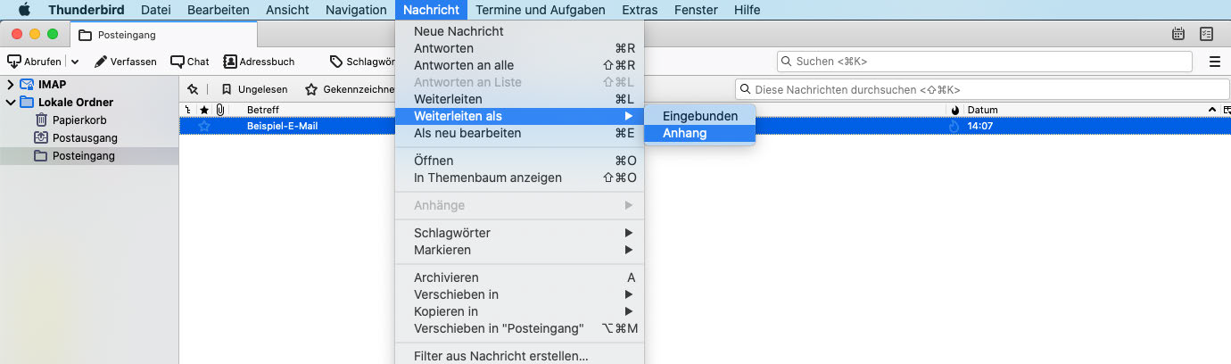The image size is (1231, 364).
Task: Click the global Suchen search field
Action: [x=984, y=62]
